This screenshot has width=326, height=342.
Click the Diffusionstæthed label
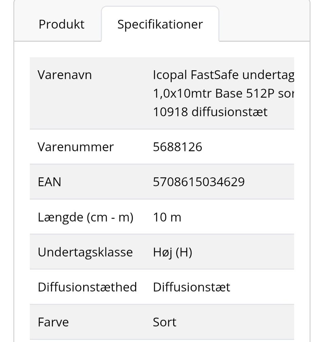pos(87,287)
